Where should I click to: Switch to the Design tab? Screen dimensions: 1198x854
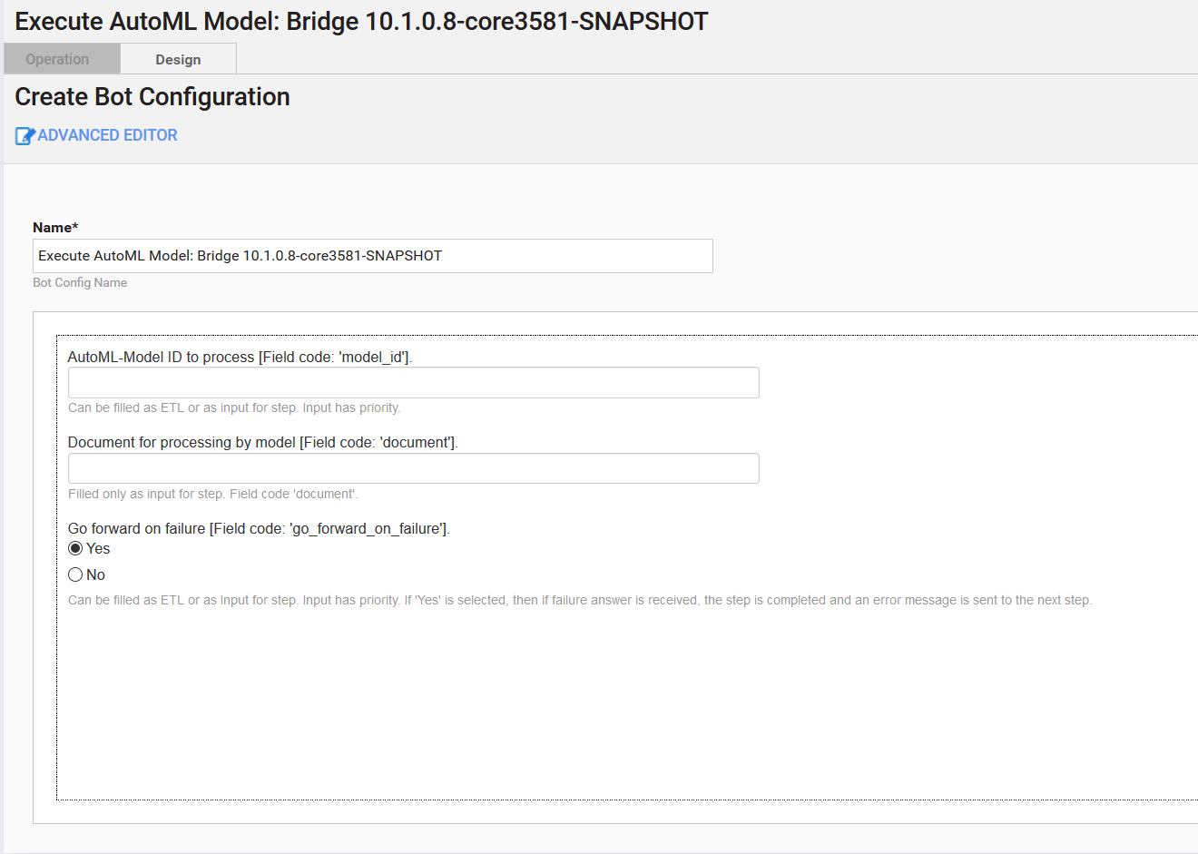click(178, 59)
